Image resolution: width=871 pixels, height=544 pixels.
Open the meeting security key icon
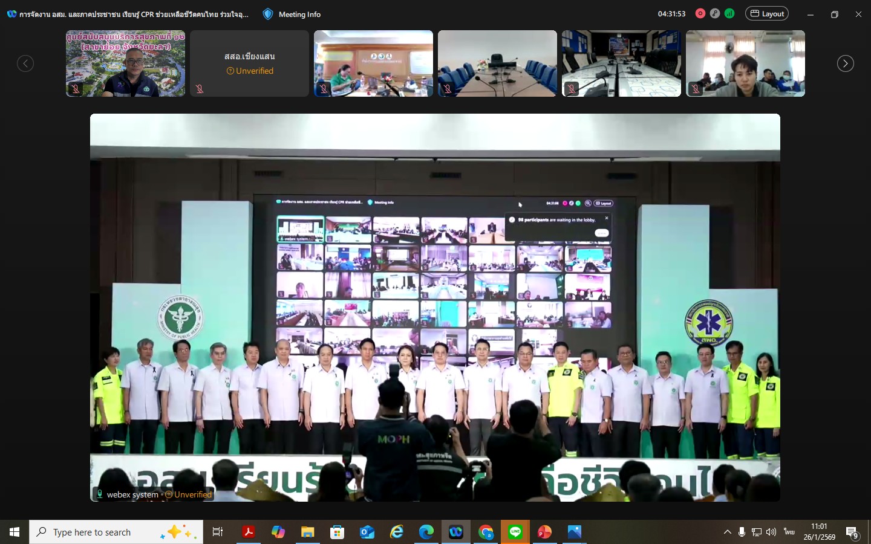(715, 13)
